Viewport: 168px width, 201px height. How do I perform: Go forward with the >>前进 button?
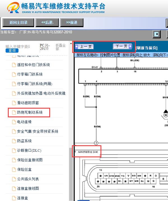72,23
